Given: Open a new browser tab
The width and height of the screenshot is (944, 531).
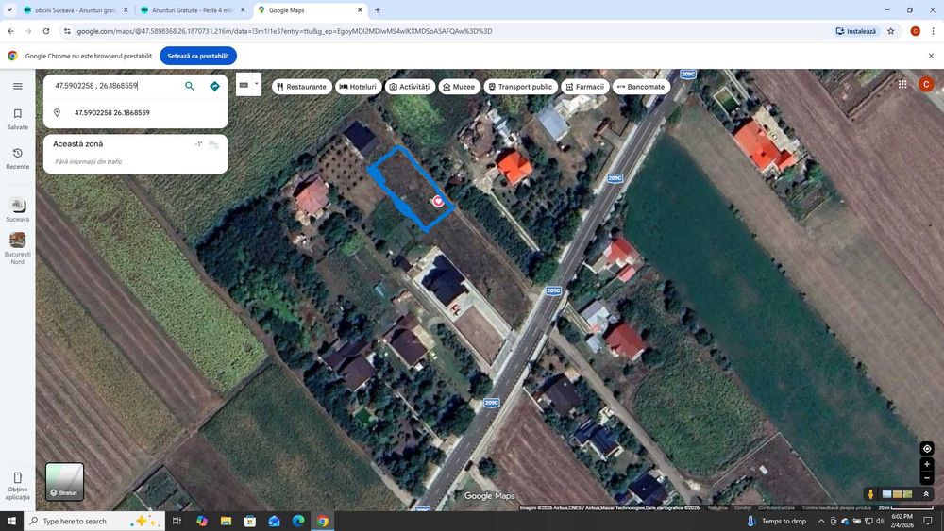Looking at the screenshot, I should coord(378,10).
